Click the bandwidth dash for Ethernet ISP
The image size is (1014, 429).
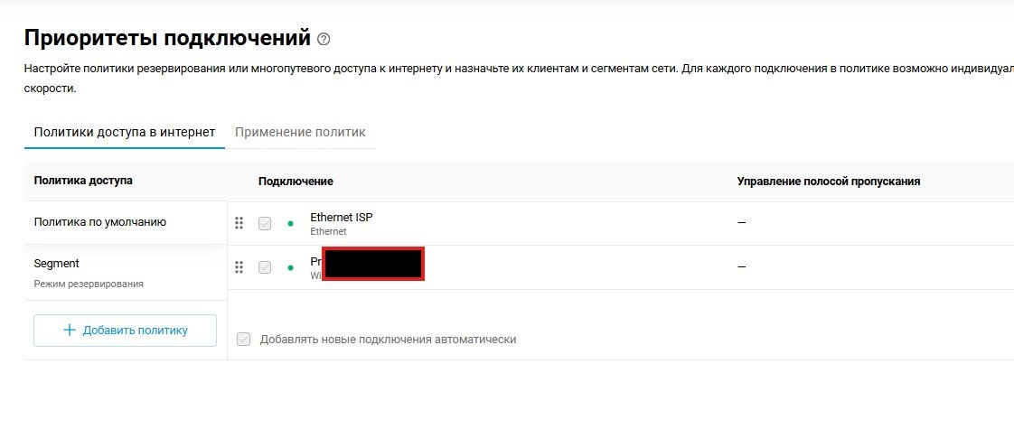click(x=741, y=223)
